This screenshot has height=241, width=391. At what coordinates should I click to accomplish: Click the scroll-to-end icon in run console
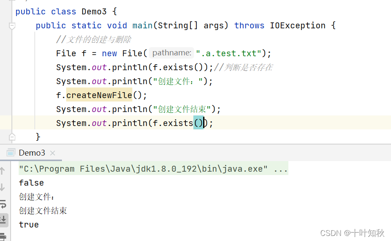pyautogui.click(x=3, y=220)
